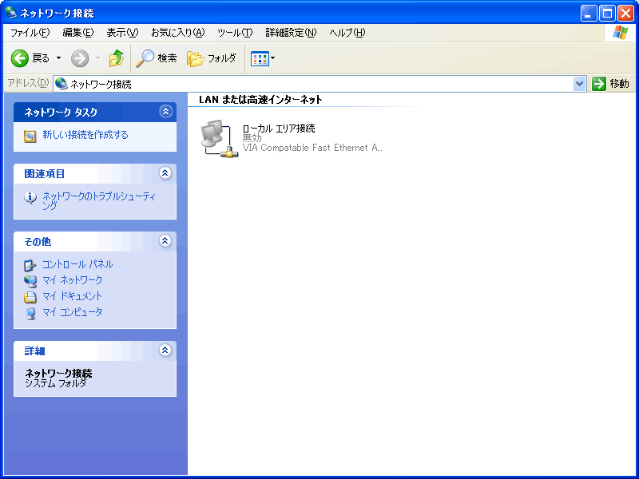Open the ファイル(F) menu
639x479 pixels.
(30, 33)
